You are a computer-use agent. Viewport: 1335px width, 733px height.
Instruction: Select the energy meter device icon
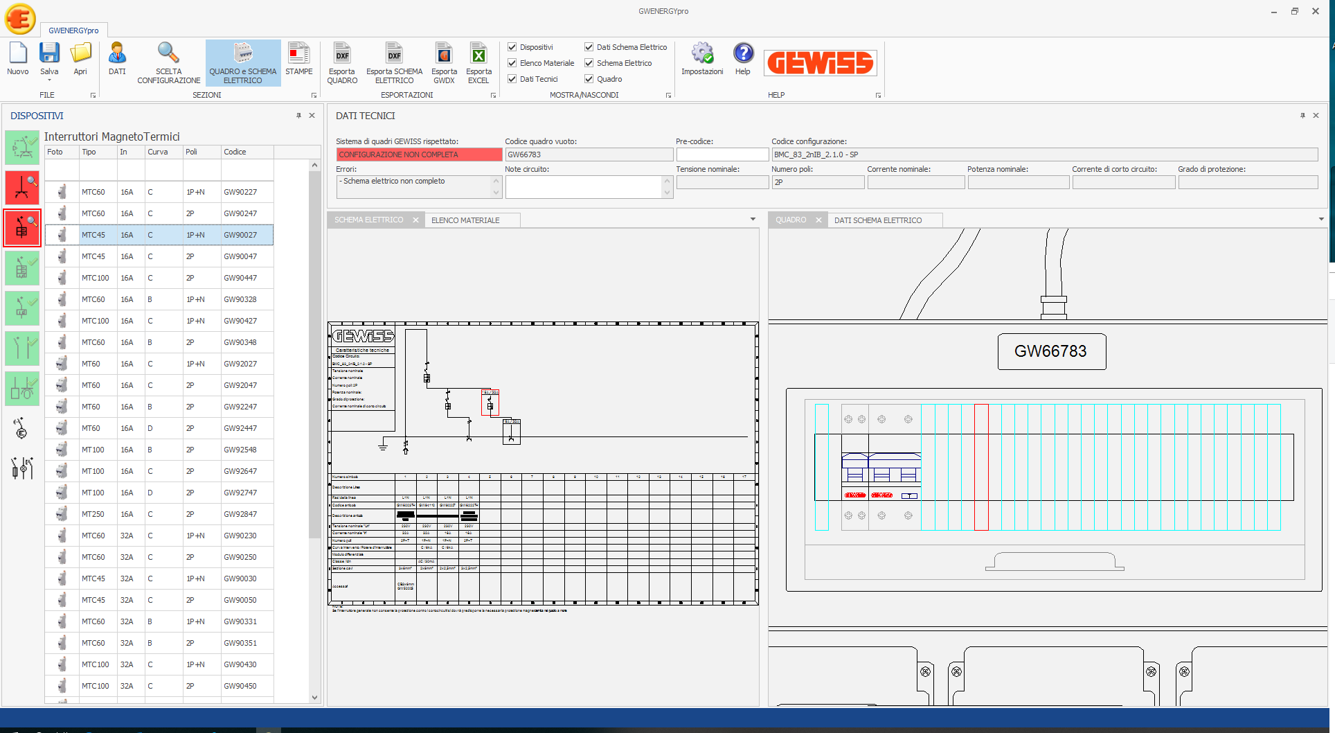[x=21, y=429]
